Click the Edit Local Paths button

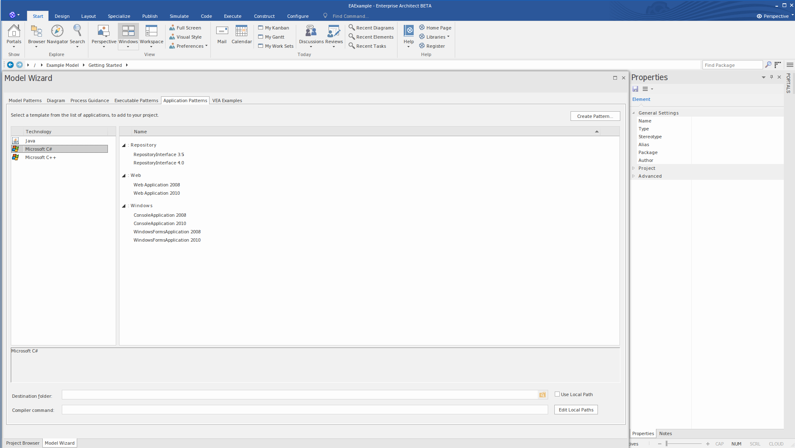coord(576,410)
